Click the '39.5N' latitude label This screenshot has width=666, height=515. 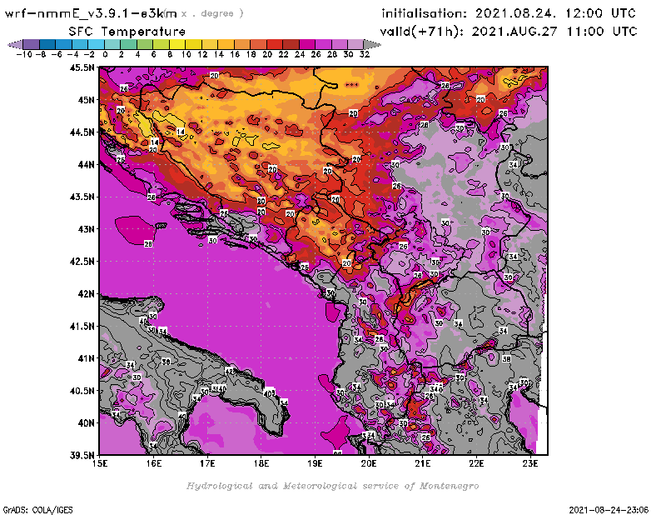(82, 456)
